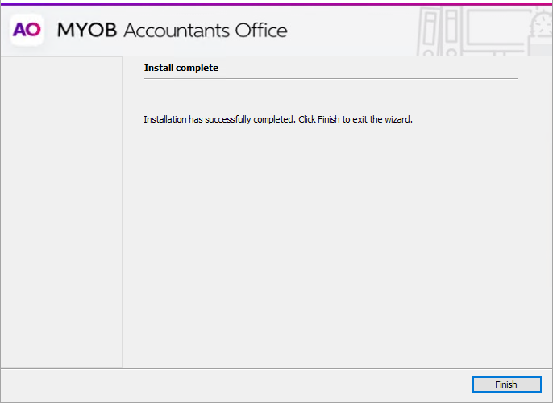The image size is (553, 403).
Task: Click the separator line under Install complete
Action: [x=331, y=78]
